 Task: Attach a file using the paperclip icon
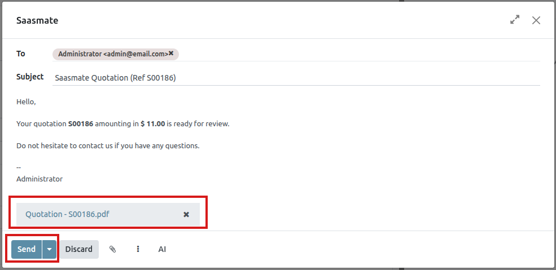click(x=113, y=249)
